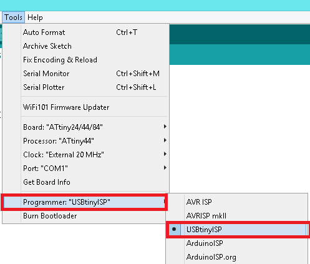Open the Serial Monitor
Image resolution: width=310 pixels, height=264 pixels.
coord(86,74)
